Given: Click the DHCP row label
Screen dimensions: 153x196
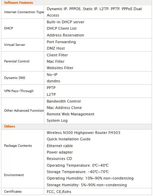Looking at the screenshot, I should coord(8,28).
